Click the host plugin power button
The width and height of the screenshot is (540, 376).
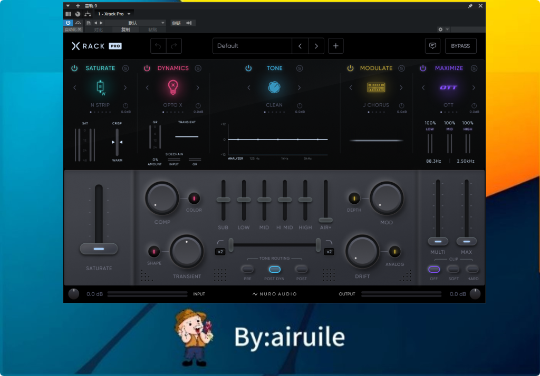pos(68,23)
